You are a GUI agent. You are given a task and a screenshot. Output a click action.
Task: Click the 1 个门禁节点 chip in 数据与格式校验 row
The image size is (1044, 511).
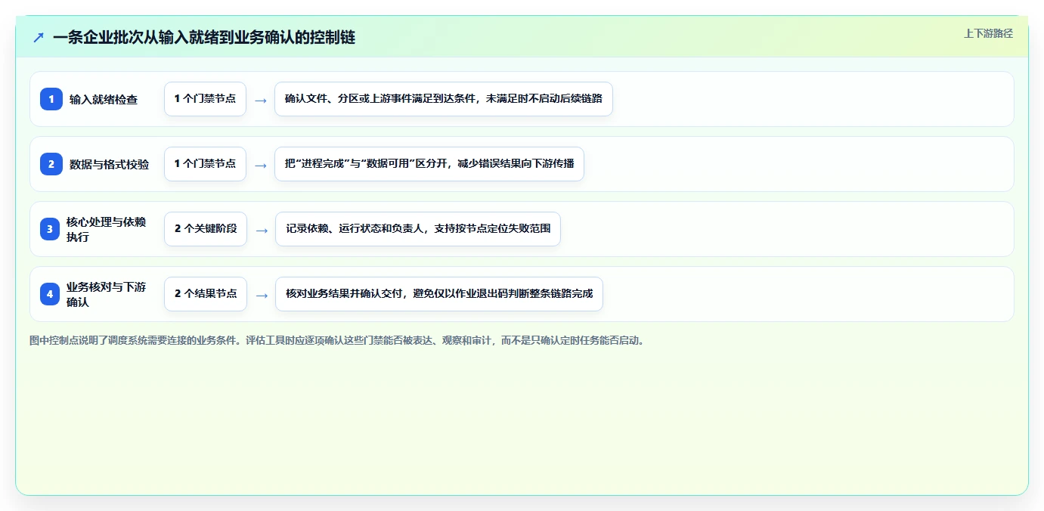[x=205, y=164]
